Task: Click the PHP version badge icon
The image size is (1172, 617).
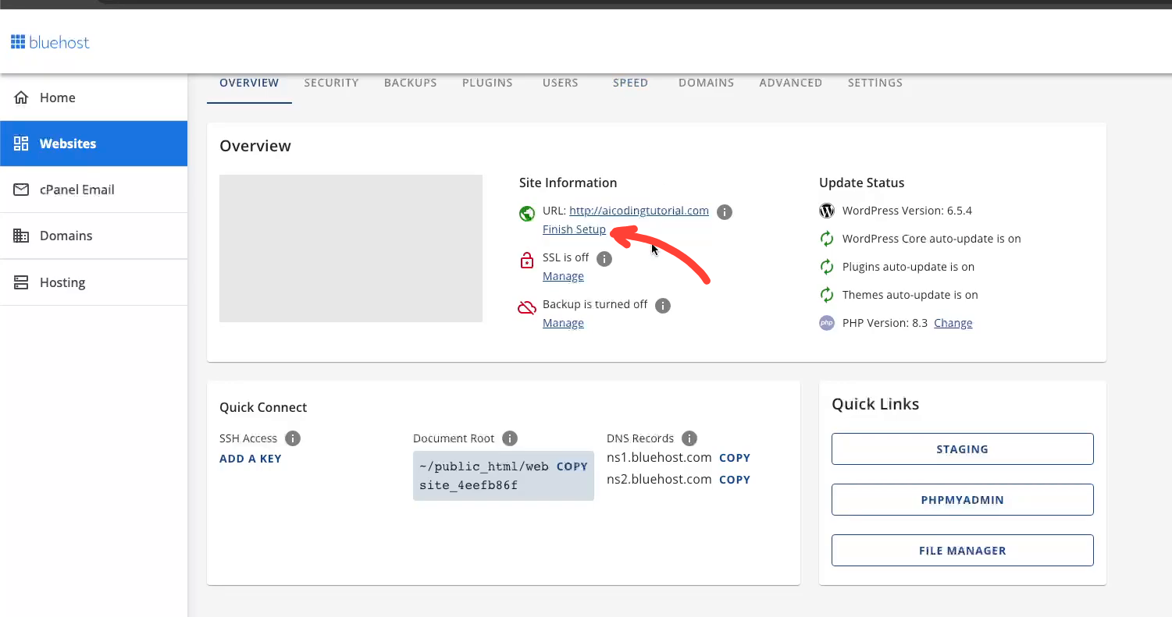Action: pyautogui.click(x=827, y=323)
